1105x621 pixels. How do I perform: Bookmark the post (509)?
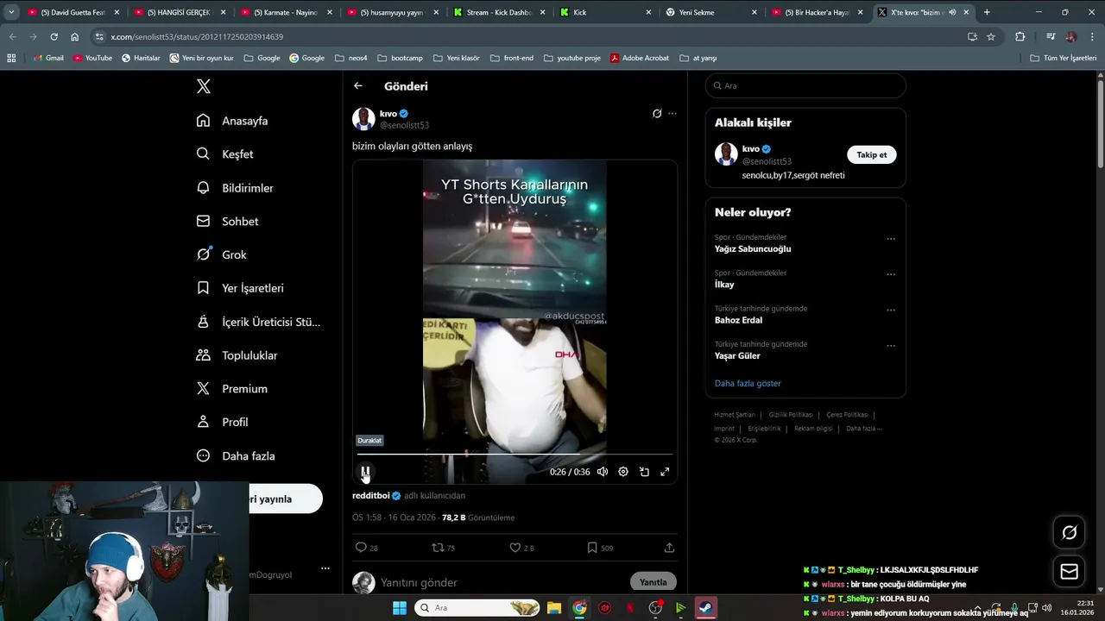pos(592,548)
